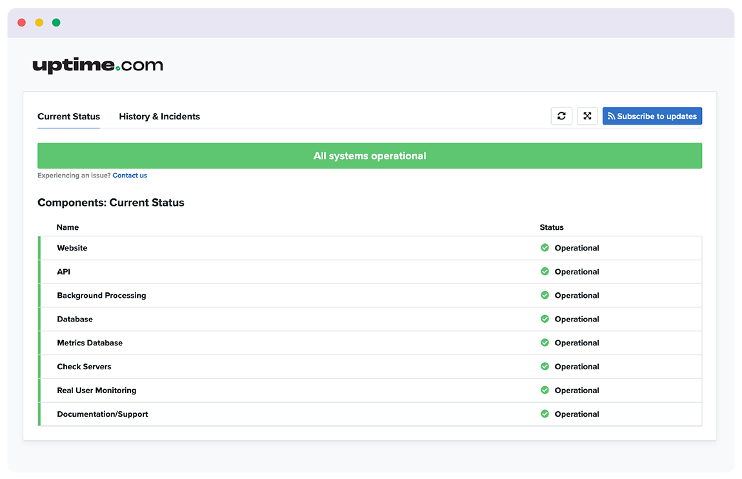Click Components: Current Status heading
The height and width of the screenshot is (479, 742).
pyautogui.click(x=111, y=203)
